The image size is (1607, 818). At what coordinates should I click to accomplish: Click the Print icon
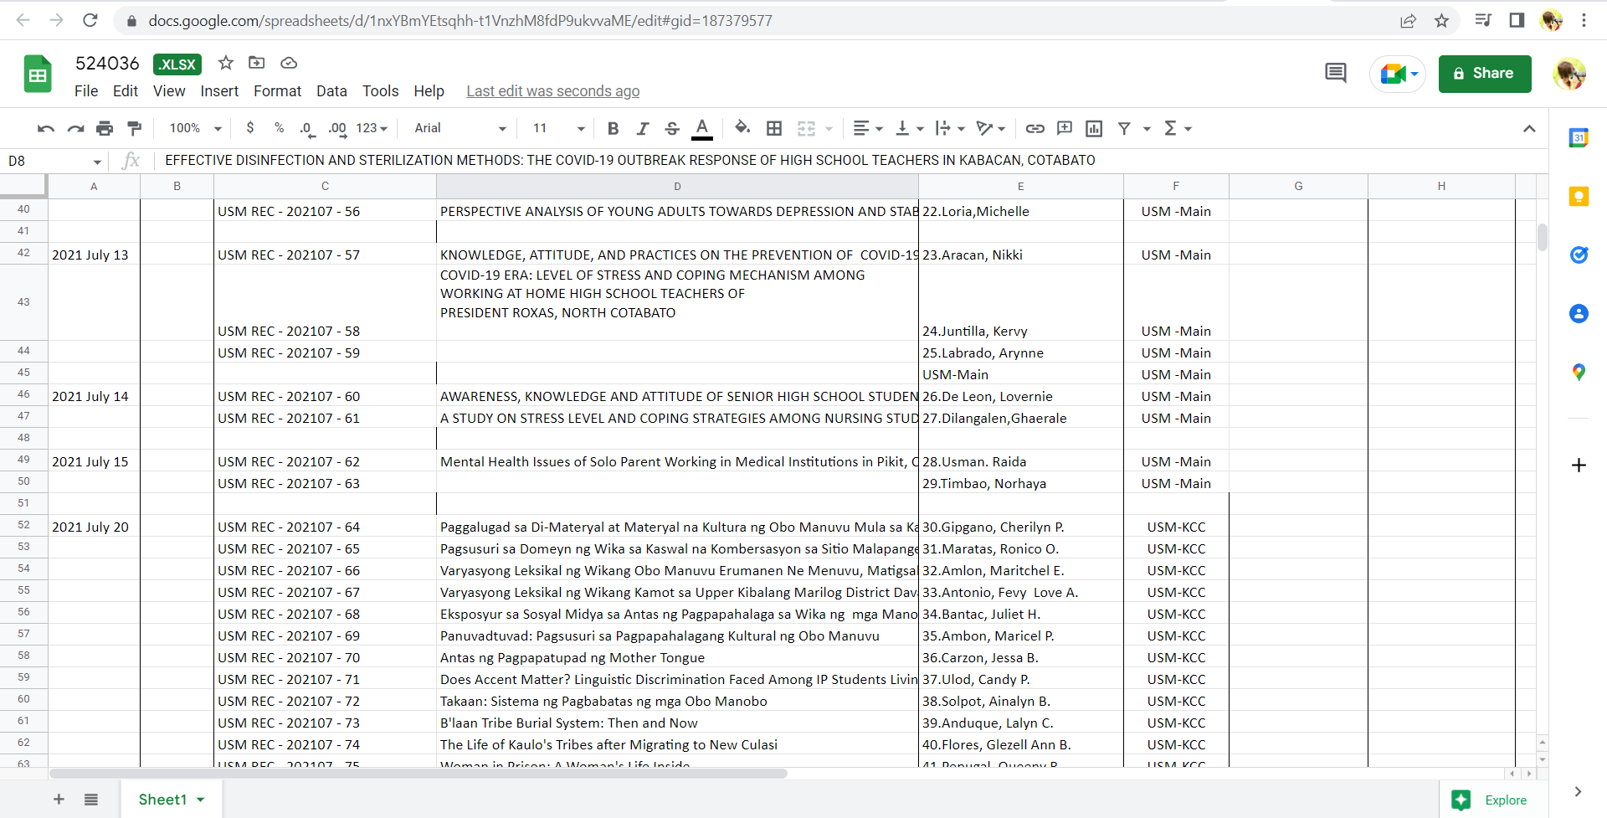(x=105, y=128)
